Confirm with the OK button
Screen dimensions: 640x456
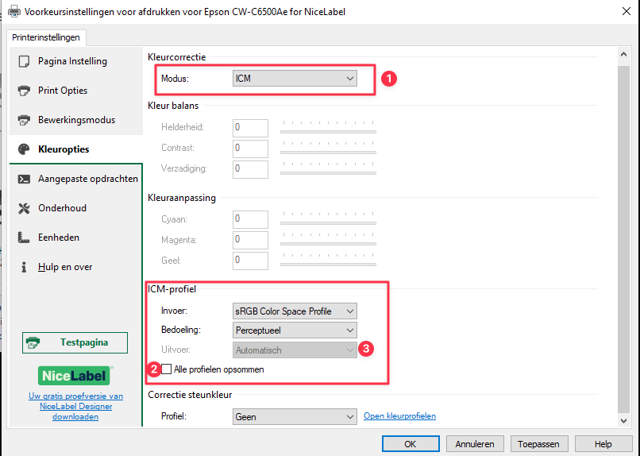[411, 444]
